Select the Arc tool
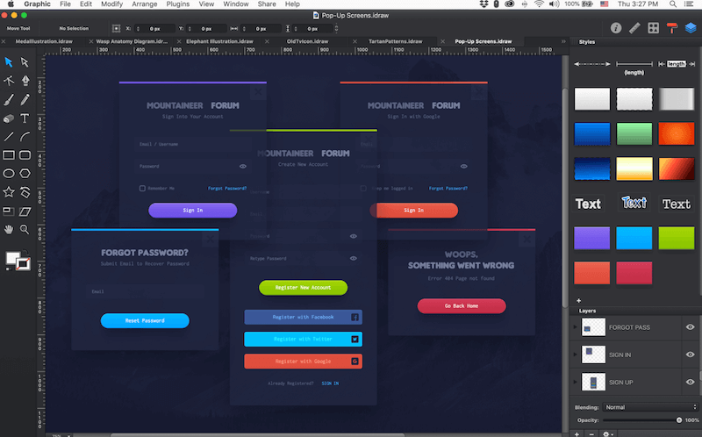 tap(25, 137)
